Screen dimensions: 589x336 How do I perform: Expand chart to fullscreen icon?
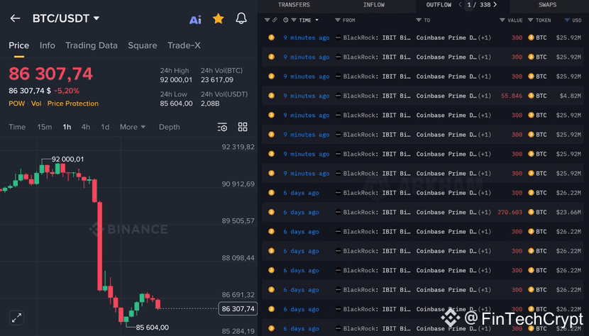16,318
